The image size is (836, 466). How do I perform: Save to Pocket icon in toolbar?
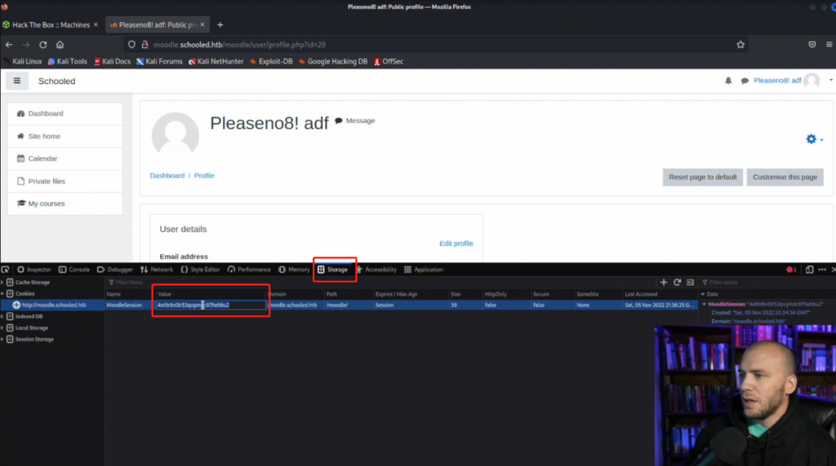(x=812, y=45)
